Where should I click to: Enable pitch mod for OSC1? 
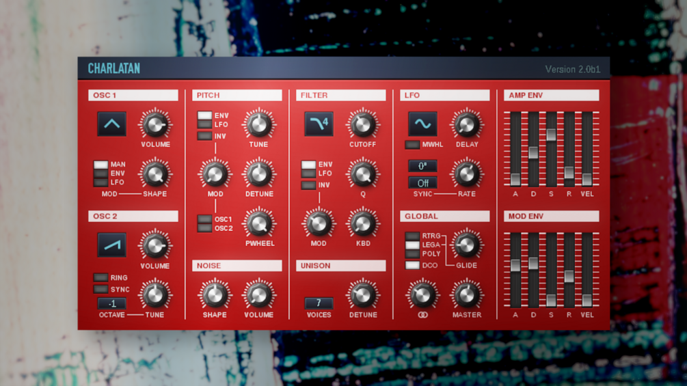pos(204,219)
